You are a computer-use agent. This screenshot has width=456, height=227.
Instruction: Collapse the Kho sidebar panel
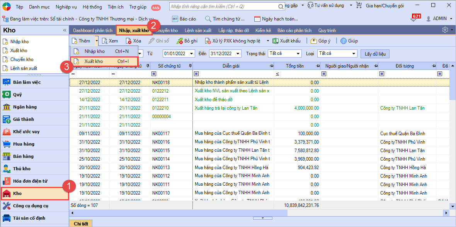coord(65,30)
